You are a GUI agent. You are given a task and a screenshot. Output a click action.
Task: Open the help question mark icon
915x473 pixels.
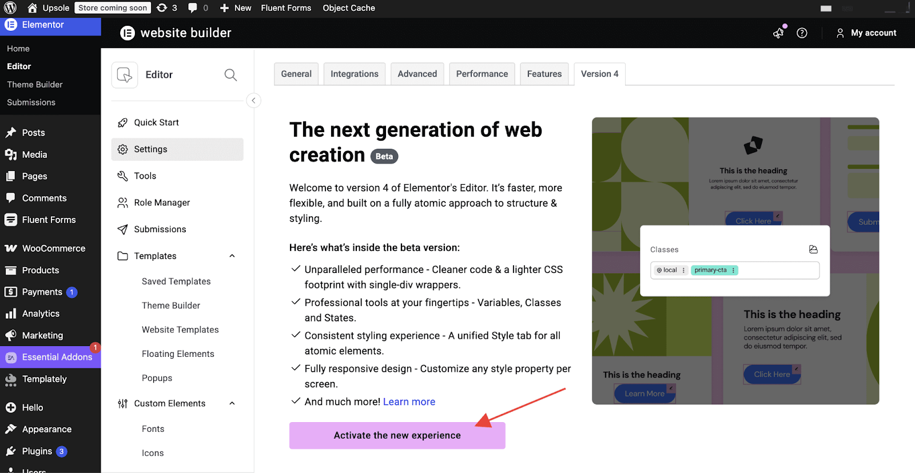(802, 33)
